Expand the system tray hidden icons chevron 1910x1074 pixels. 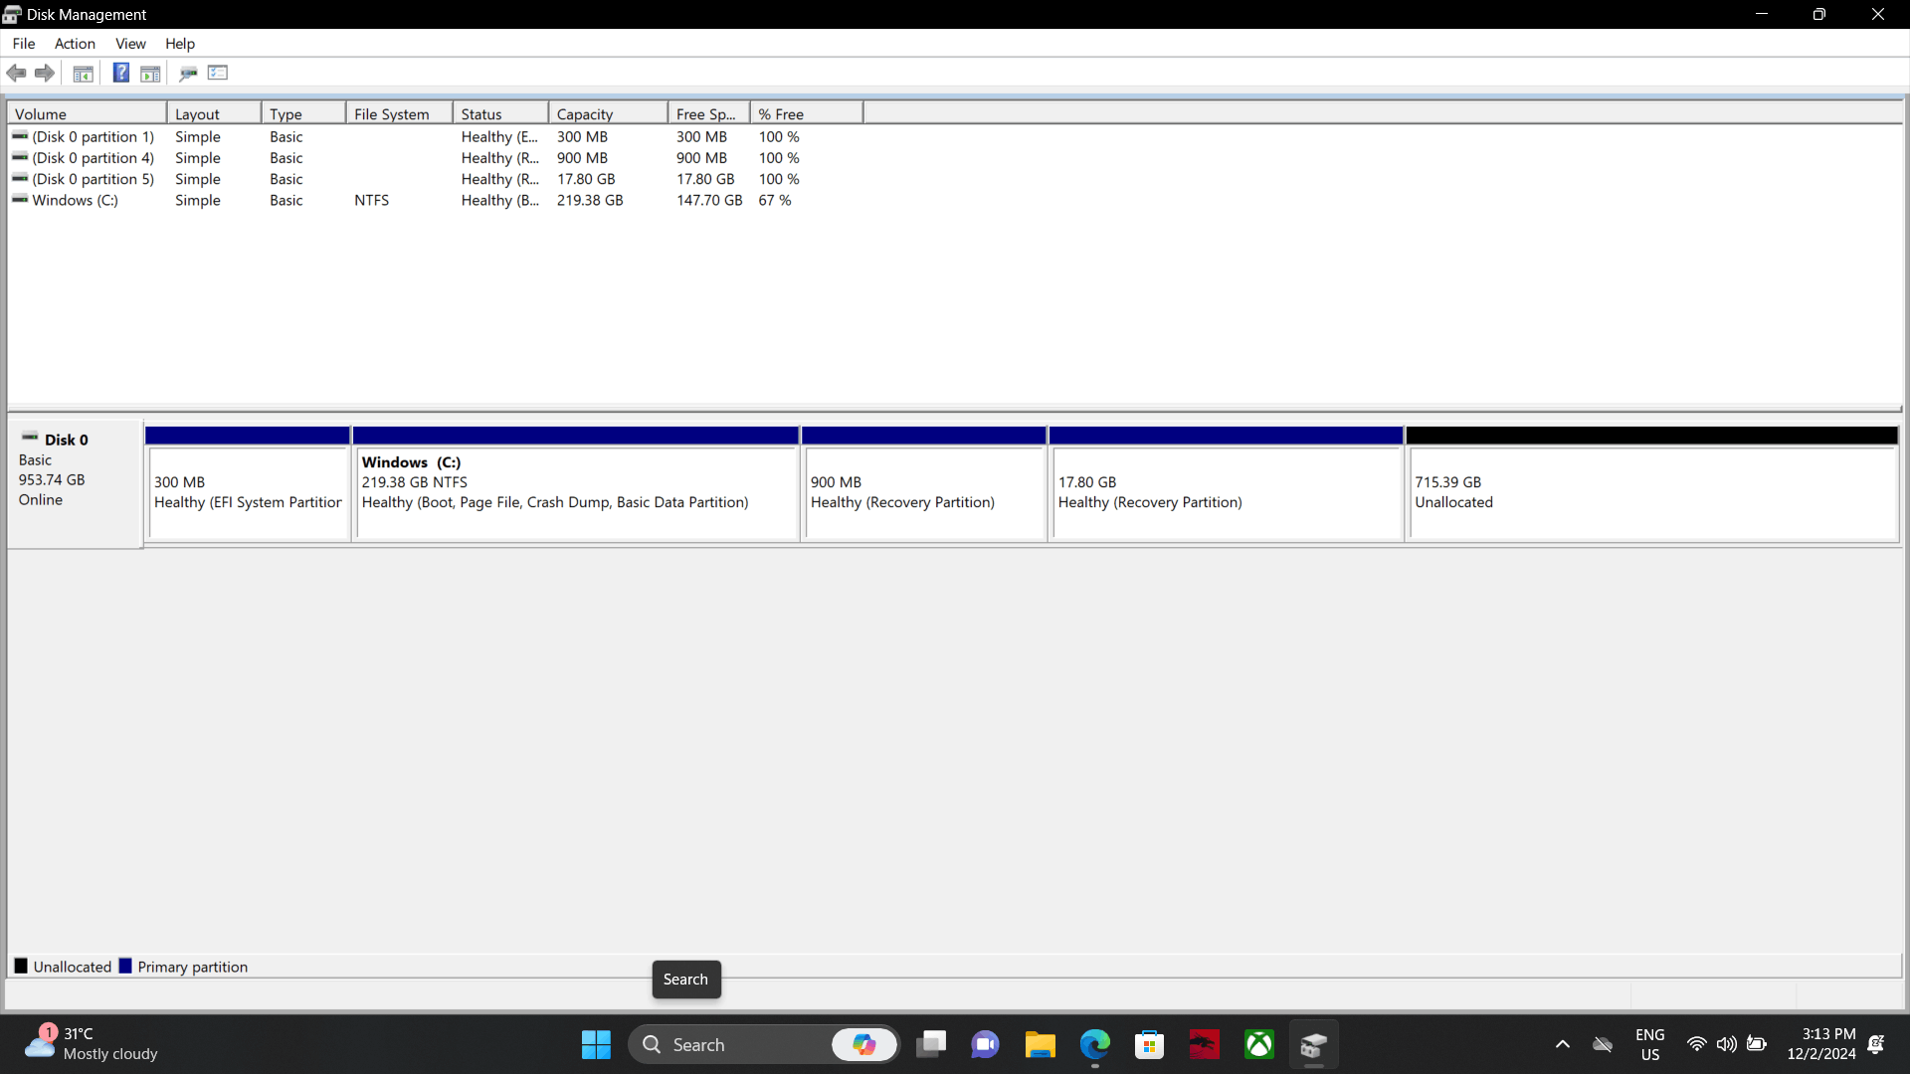tap(1562, 1044)
